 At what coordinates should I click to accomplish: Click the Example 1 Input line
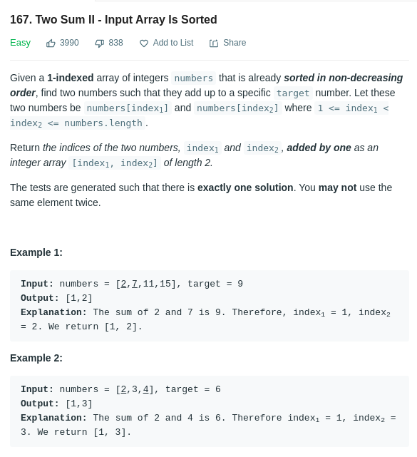(132, 284)
